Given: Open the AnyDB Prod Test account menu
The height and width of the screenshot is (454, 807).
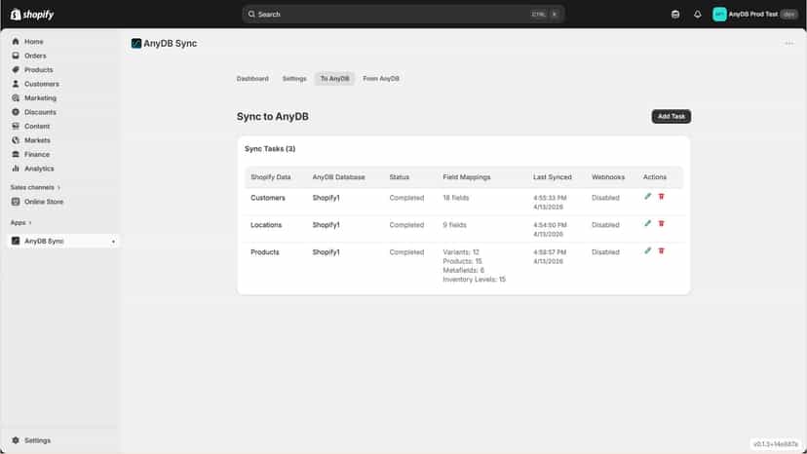Looking at the screenshot, I should (755, 15).
